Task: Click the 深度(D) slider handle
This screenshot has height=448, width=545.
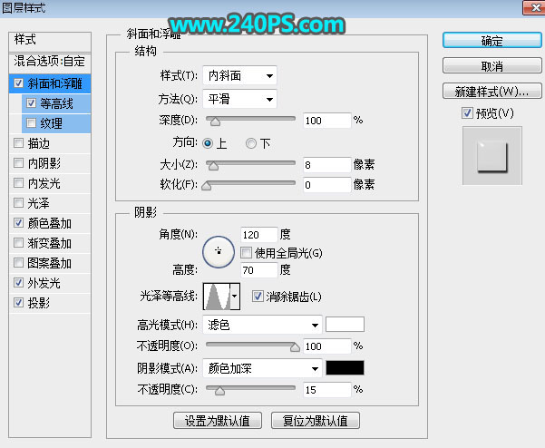Action: tap(215, 122)
